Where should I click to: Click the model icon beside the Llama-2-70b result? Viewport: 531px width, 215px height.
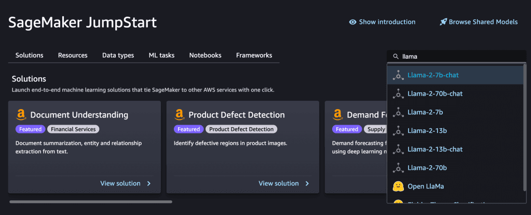[399, 168]
